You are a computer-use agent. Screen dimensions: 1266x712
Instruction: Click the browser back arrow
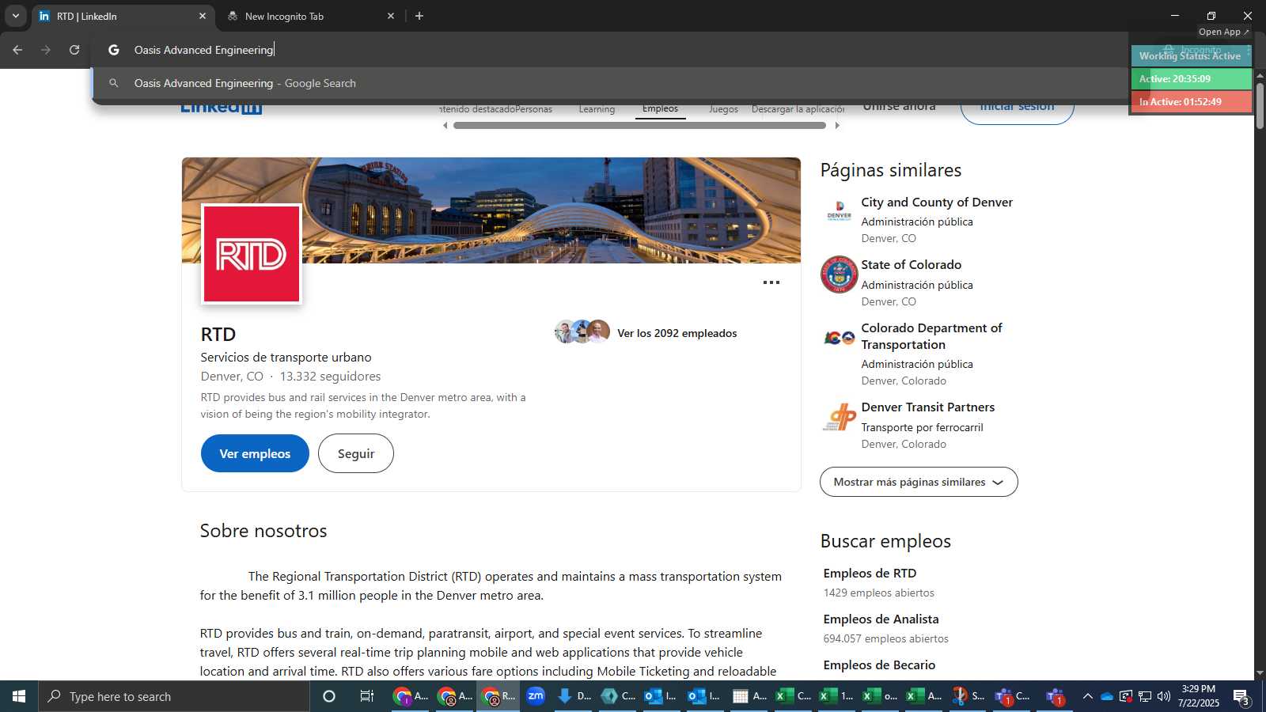tap(17, 50)
